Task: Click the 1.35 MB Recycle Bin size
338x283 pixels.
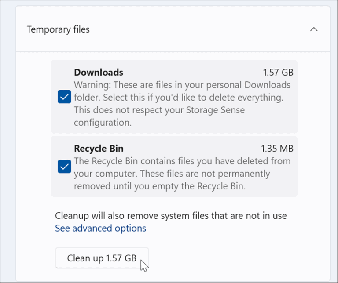Action: coord(277,149)
